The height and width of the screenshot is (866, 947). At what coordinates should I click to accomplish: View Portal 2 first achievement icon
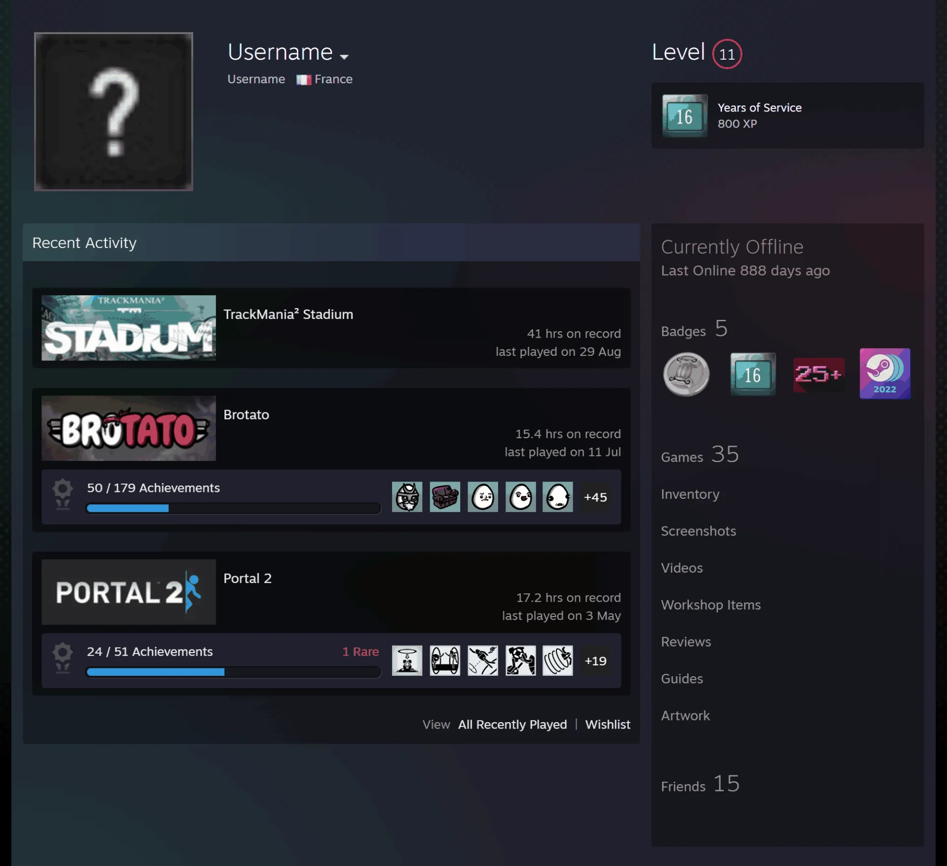coord(407,660)
